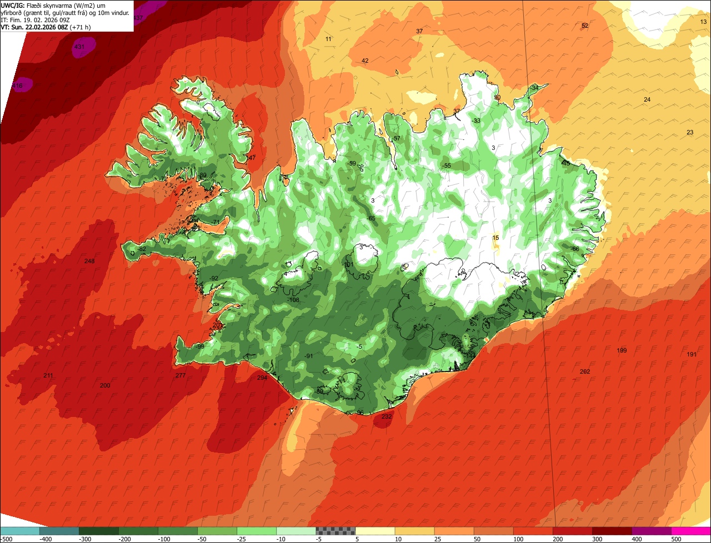Click the map value '248' west of Iceland

click(89, 261)
